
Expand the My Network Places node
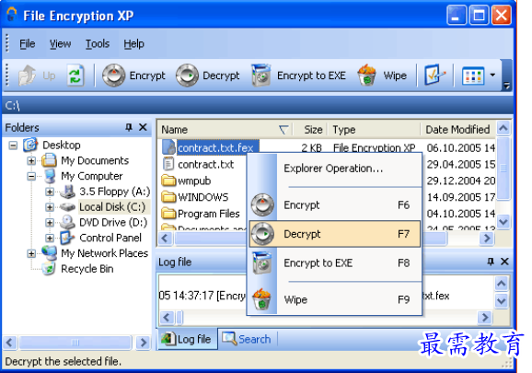[x=31, y=253]
